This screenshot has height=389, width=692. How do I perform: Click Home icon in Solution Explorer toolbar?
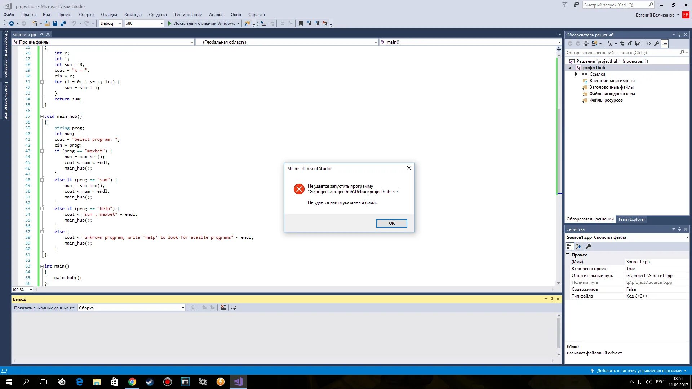586,44
